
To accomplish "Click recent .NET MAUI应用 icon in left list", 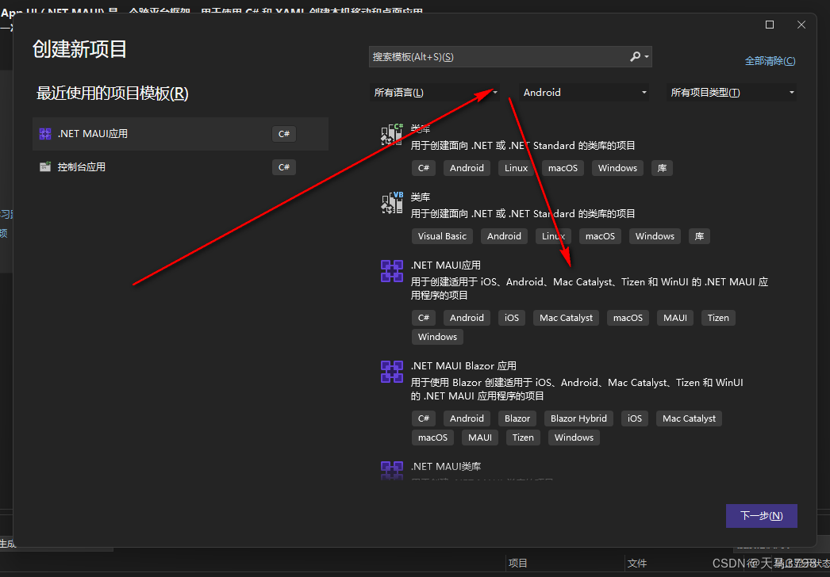I will point(45,134).
